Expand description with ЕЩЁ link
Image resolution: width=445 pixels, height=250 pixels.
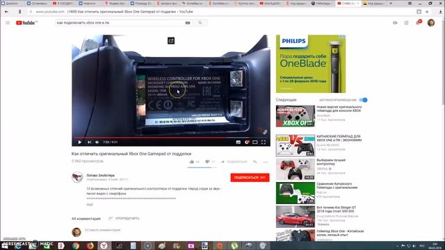[x=90, y=204]
